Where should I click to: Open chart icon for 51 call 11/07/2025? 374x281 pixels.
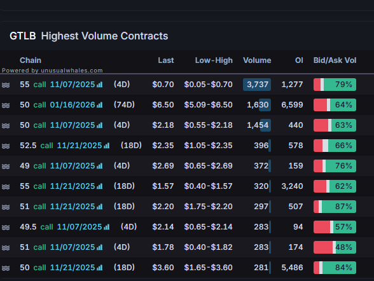coord(99,247)
